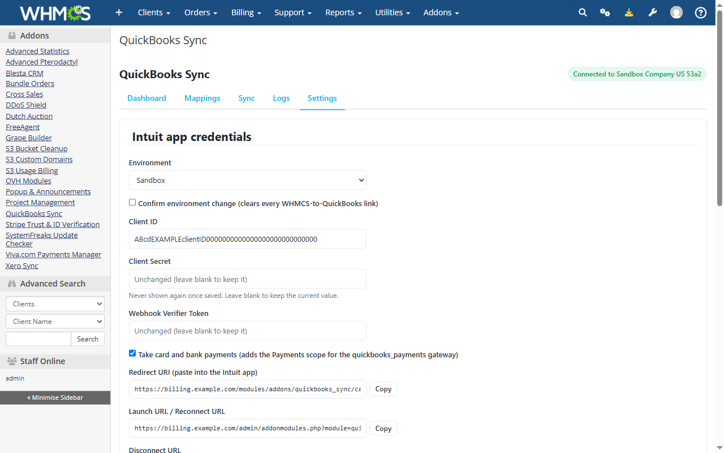Copy the Redirect URI

(x=383, y=389)
